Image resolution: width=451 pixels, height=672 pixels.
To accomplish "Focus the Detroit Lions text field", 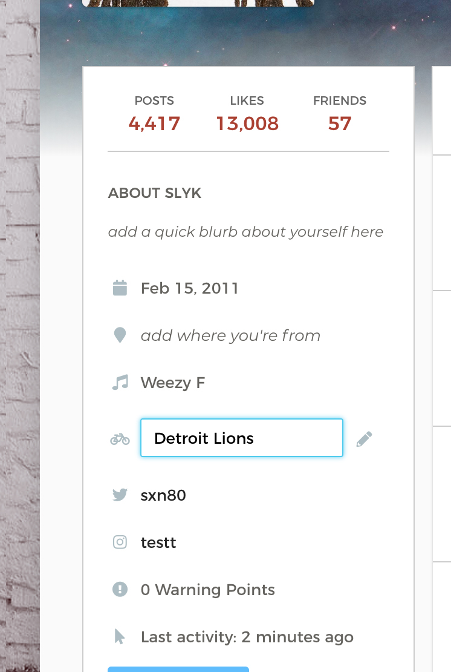I will coord(242,438).
